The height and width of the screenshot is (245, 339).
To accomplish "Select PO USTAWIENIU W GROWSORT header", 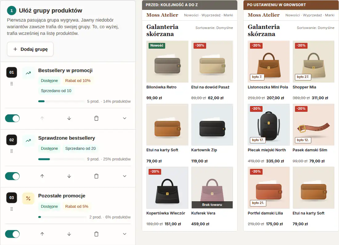I will [291, 5].
